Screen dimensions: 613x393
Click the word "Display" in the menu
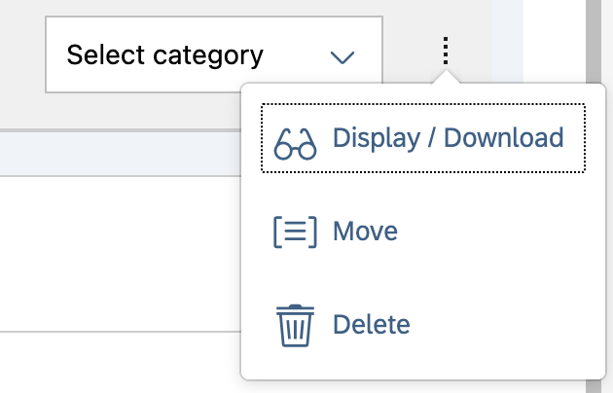coord(371,138)
